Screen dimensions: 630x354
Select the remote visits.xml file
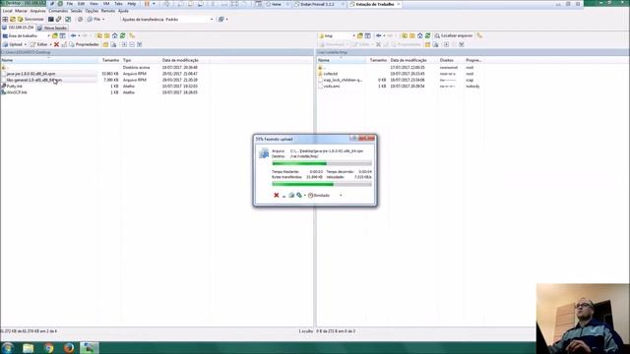tap(332, 87)
